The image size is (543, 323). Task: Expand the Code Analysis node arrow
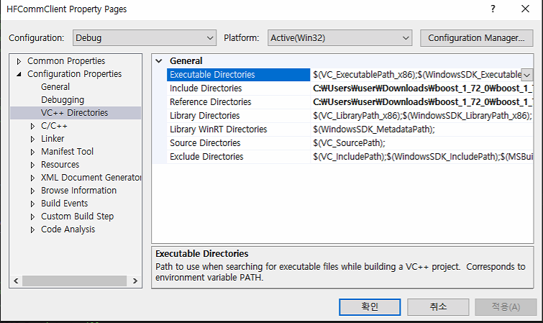coord(32,229)
